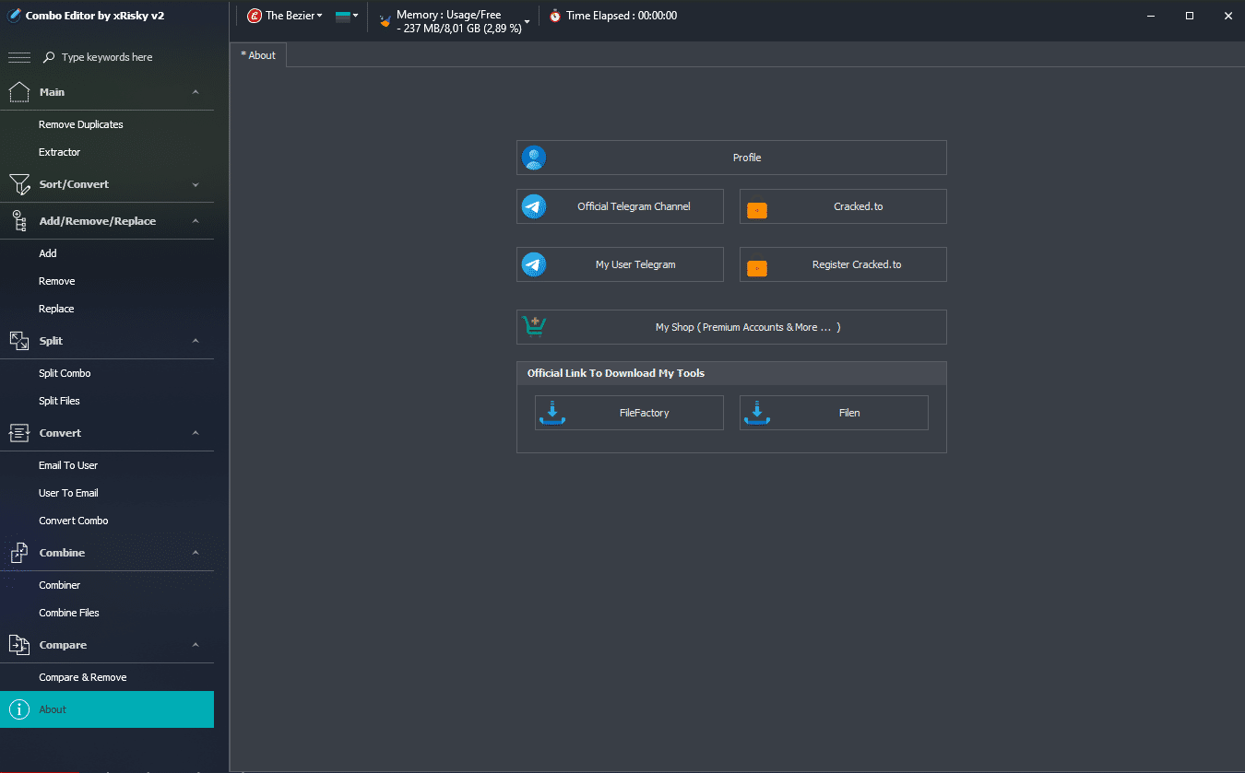Click the avatar icon on the Profile button

click(x=534, y=158)
